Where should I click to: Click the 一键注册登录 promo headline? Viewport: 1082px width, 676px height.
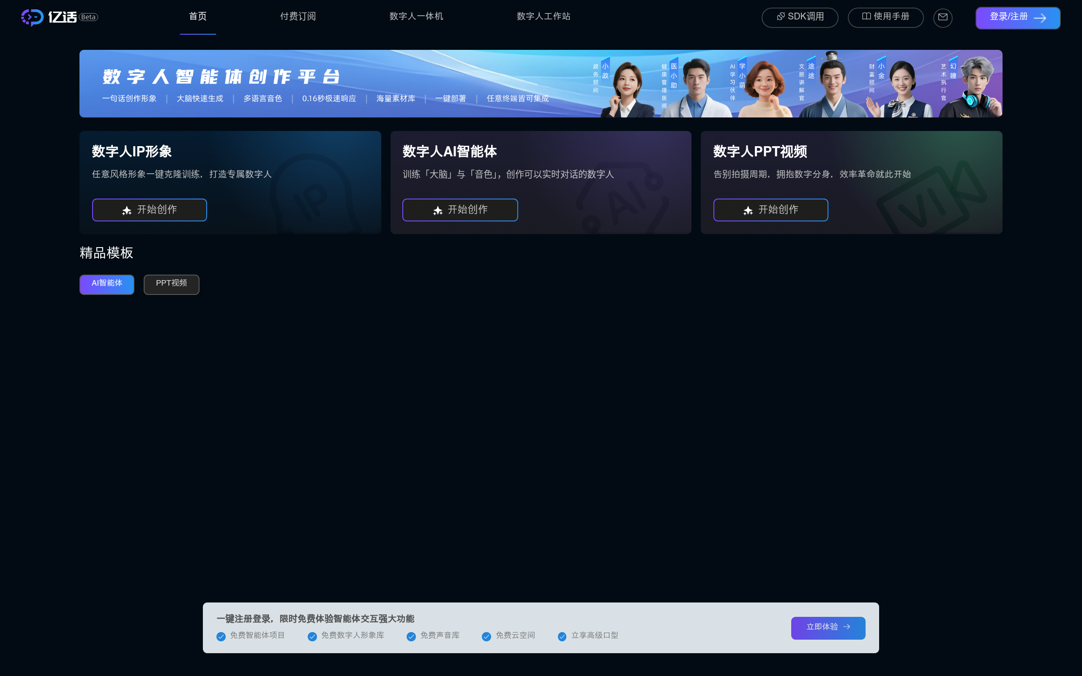click(315, 619)
